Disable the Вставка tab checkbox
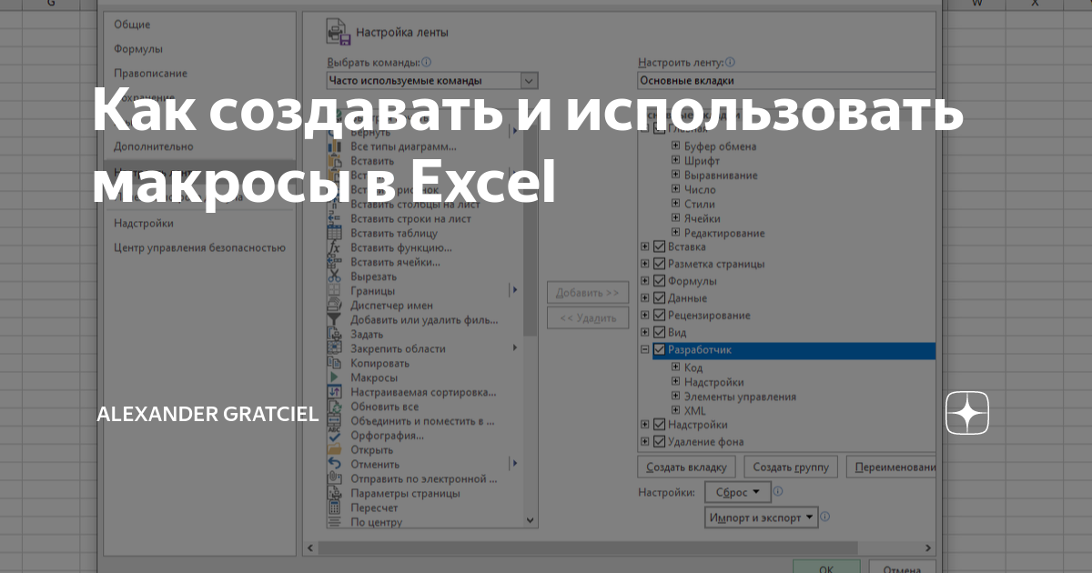 658,246
